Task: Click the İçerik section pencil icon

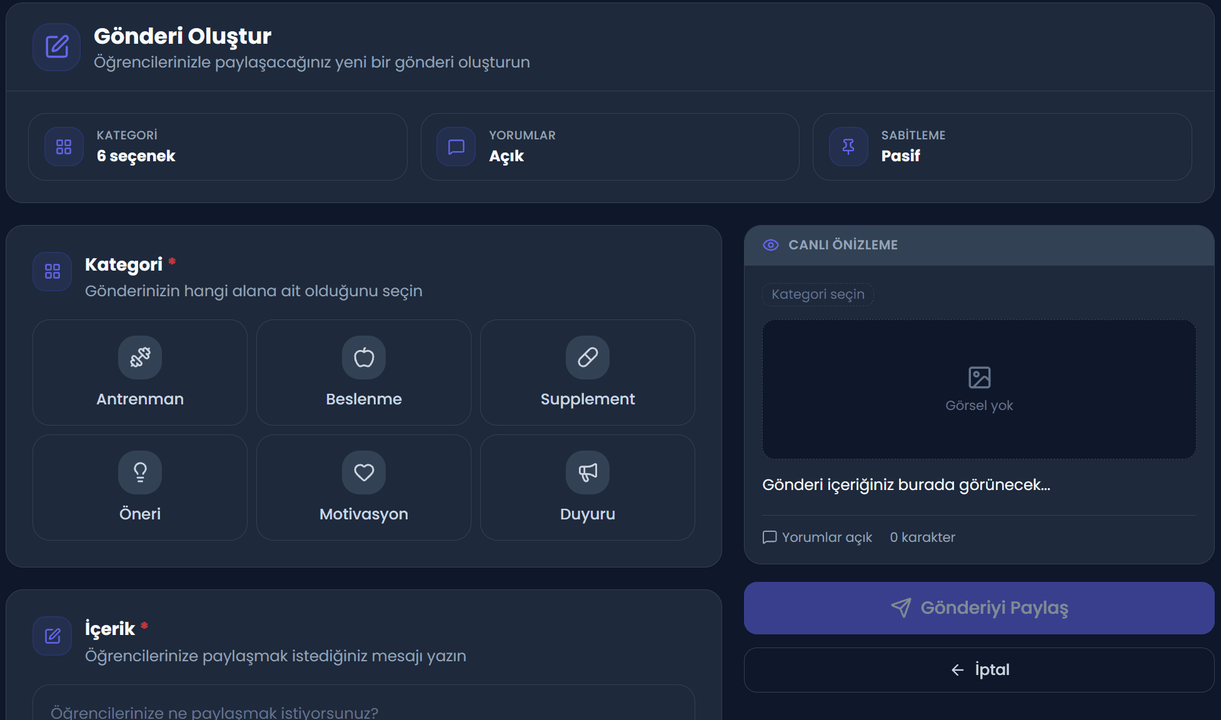Action: (53, 636)
